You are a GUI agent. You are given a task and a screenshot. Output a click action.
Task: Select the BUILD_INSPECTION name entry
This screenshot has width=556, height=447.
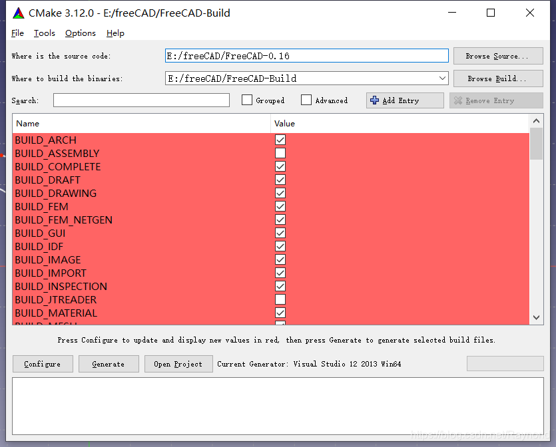61,287
